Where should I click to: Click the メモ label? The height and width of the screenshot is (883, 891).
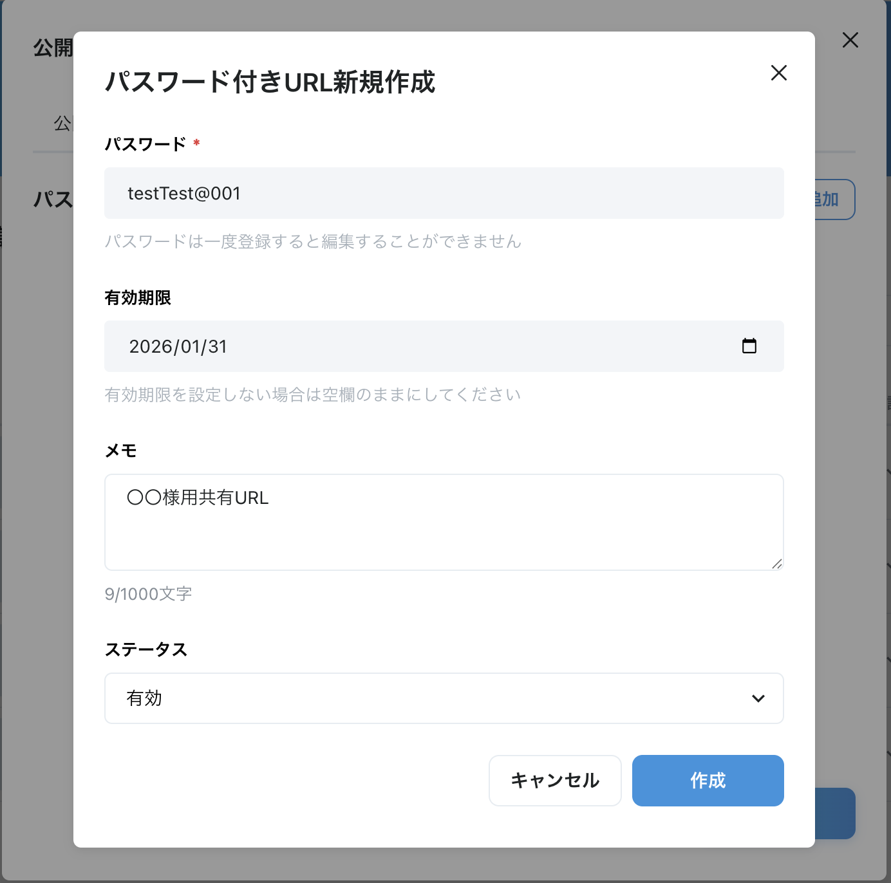click(121, 451)
